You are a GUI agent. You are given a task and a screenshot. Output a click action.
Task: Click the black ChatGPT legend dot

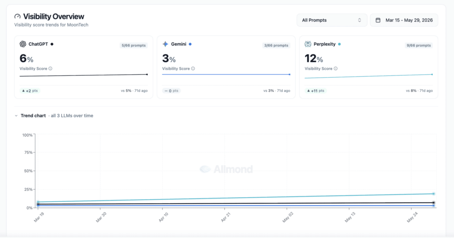tap(52, 44)
